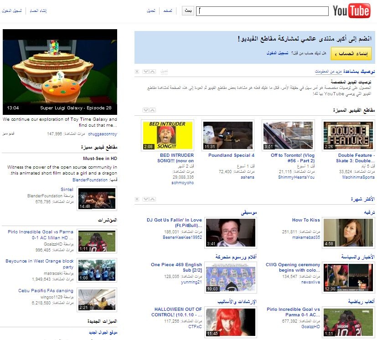The image size is (377, 340).
Task: Click the up arrow on featured videos section
Action: (x=152, y=110)
